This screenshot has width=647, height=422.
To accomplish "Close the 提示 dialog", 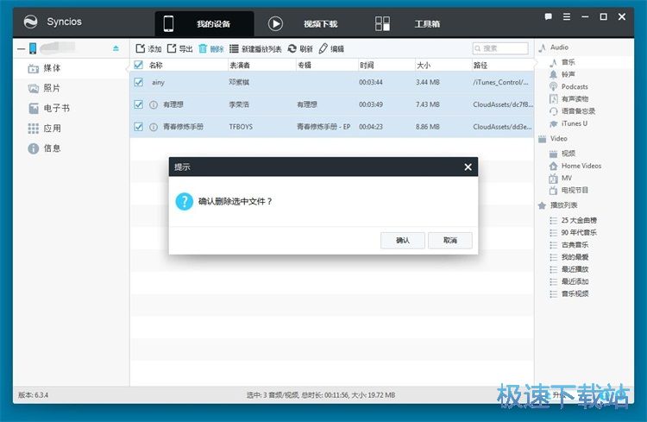I will tap(468, 167).
